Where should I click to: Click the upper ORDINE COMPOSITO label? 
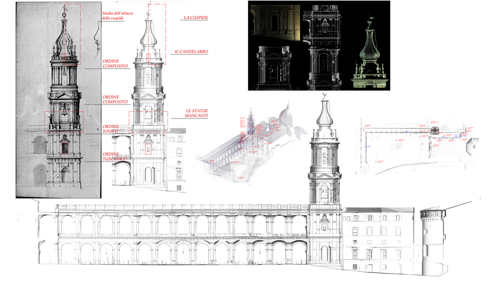[x=115, y=63]
